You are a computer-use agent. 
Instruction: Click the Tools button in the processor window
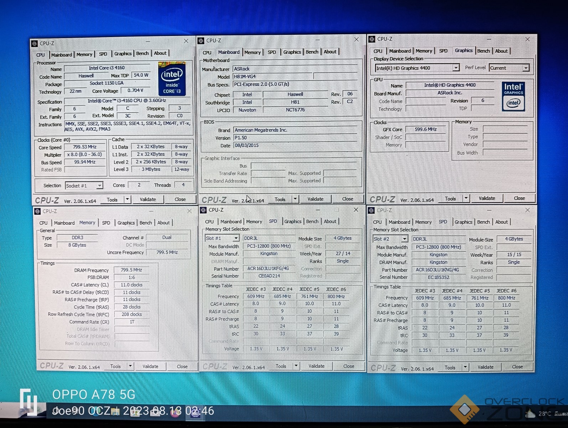click(112, 200)
